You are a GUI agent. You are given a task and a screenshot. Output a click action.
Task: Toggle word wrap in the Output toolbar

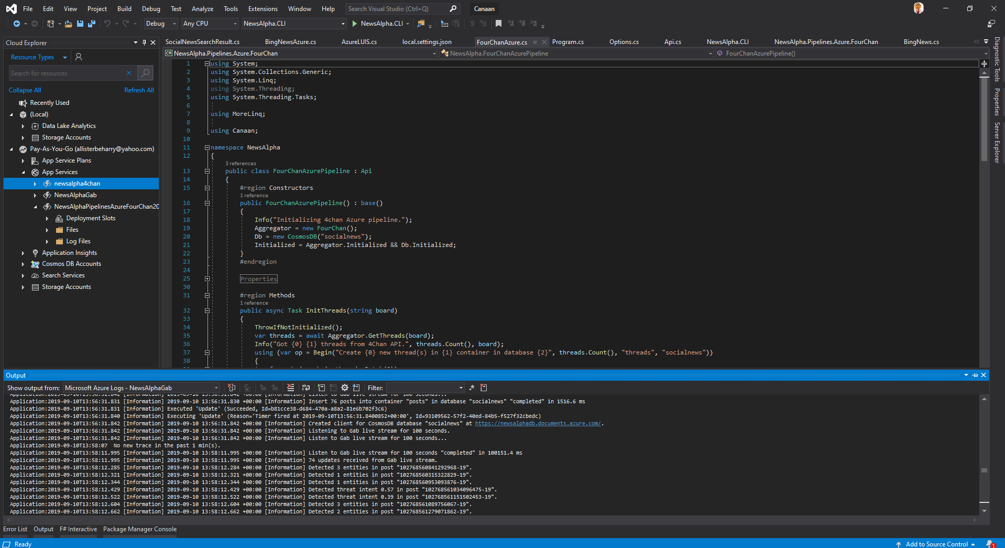tap(307, 388)
